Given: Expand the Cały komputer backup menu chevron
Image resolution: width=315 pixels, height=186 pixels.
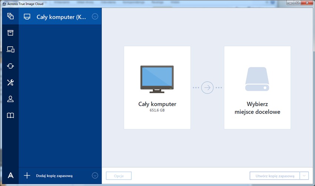Looking at the screenshot, I should coord(95,16).
